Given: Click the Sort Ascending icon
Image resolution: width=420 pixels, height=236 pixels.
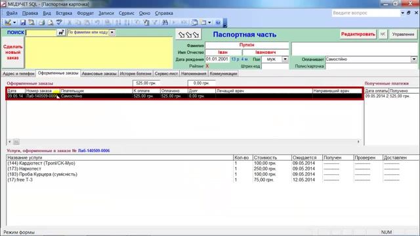Looking at the screenshot, I should (118, 22).
